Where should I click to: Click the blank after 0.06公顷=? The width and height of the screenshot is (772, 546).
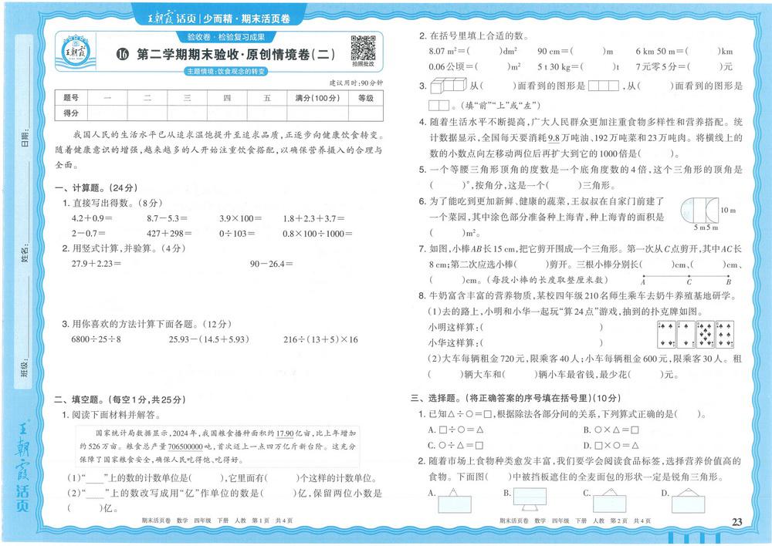[493, 67]
